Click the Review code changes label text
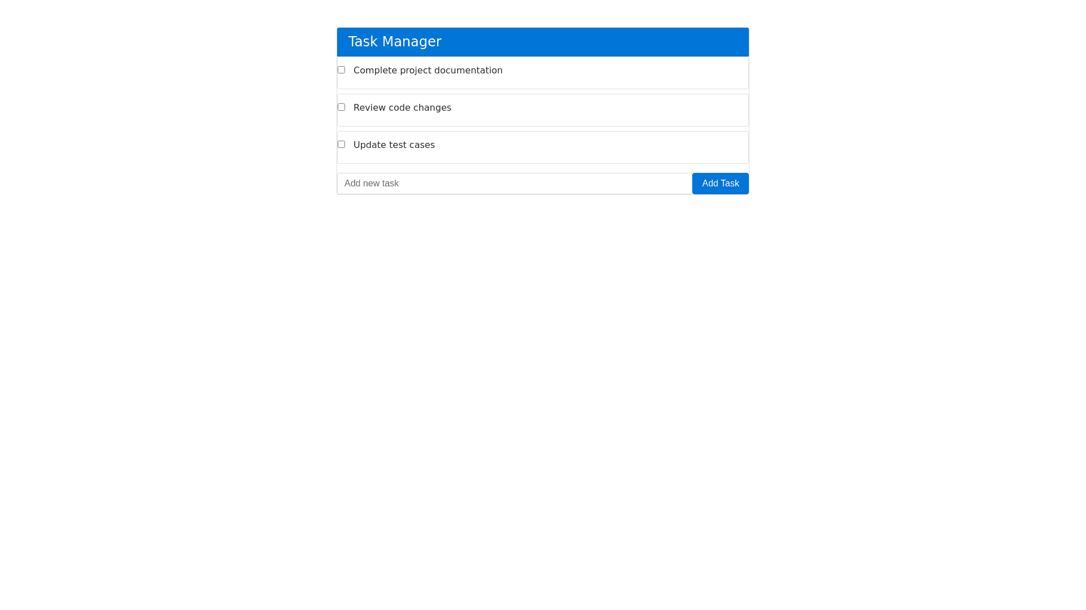The height and width of the screenshot is (610, 1086). click(402, 108)
